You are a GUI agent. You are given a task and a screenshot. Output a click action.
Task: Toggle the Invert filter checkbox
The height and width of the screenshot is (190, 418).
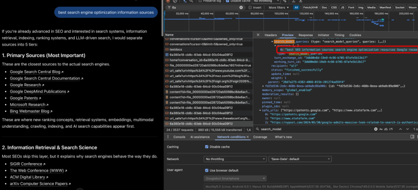(x=250, y=8)
